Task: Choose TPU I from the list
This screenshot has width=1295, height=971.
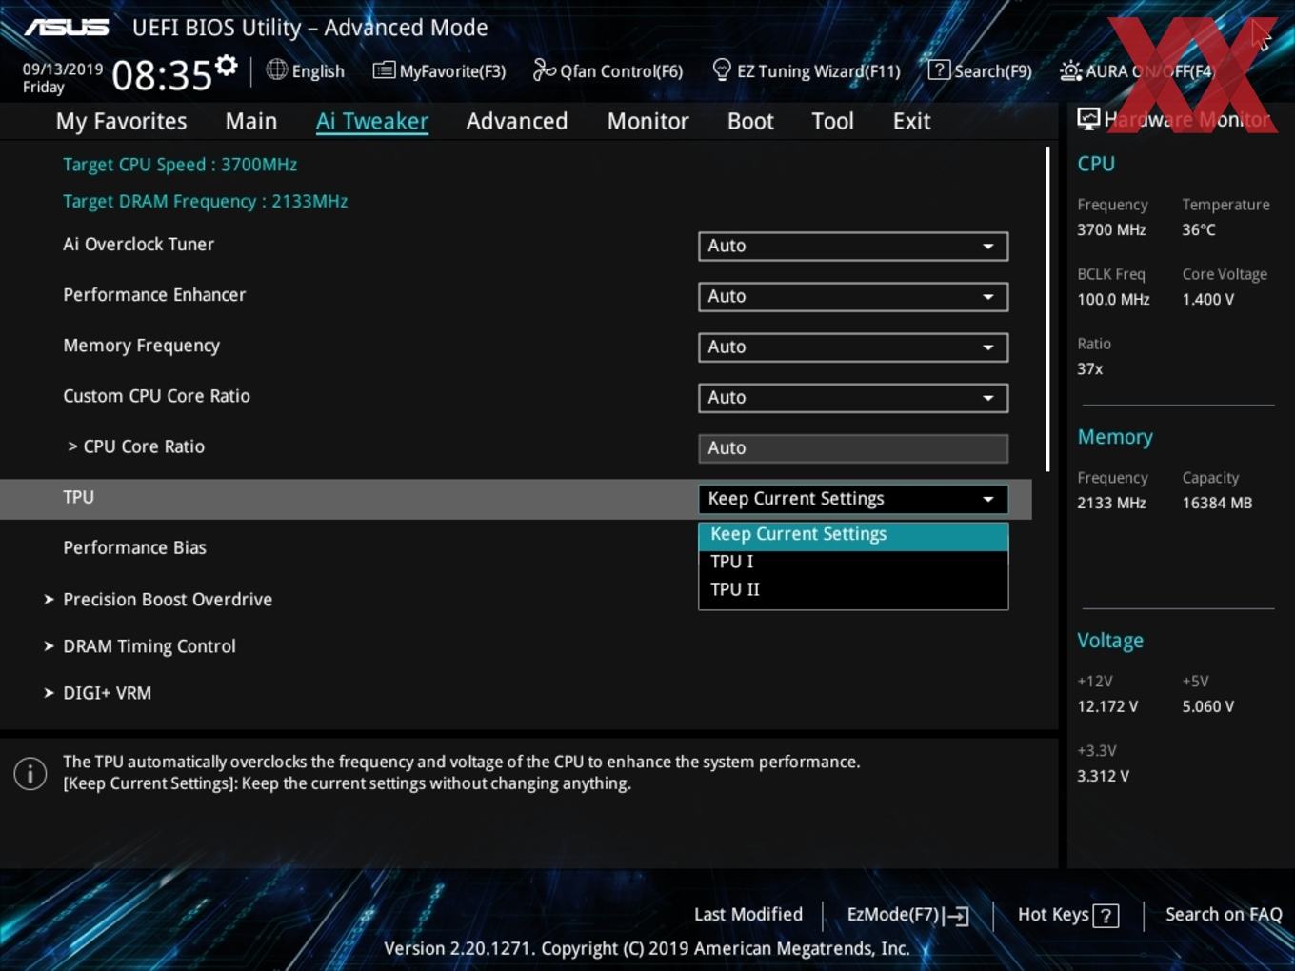Action: tap(853, 562)
